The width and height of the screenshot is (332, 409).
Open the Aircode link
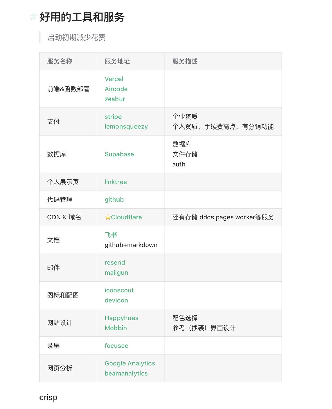[x=116, y=89]
